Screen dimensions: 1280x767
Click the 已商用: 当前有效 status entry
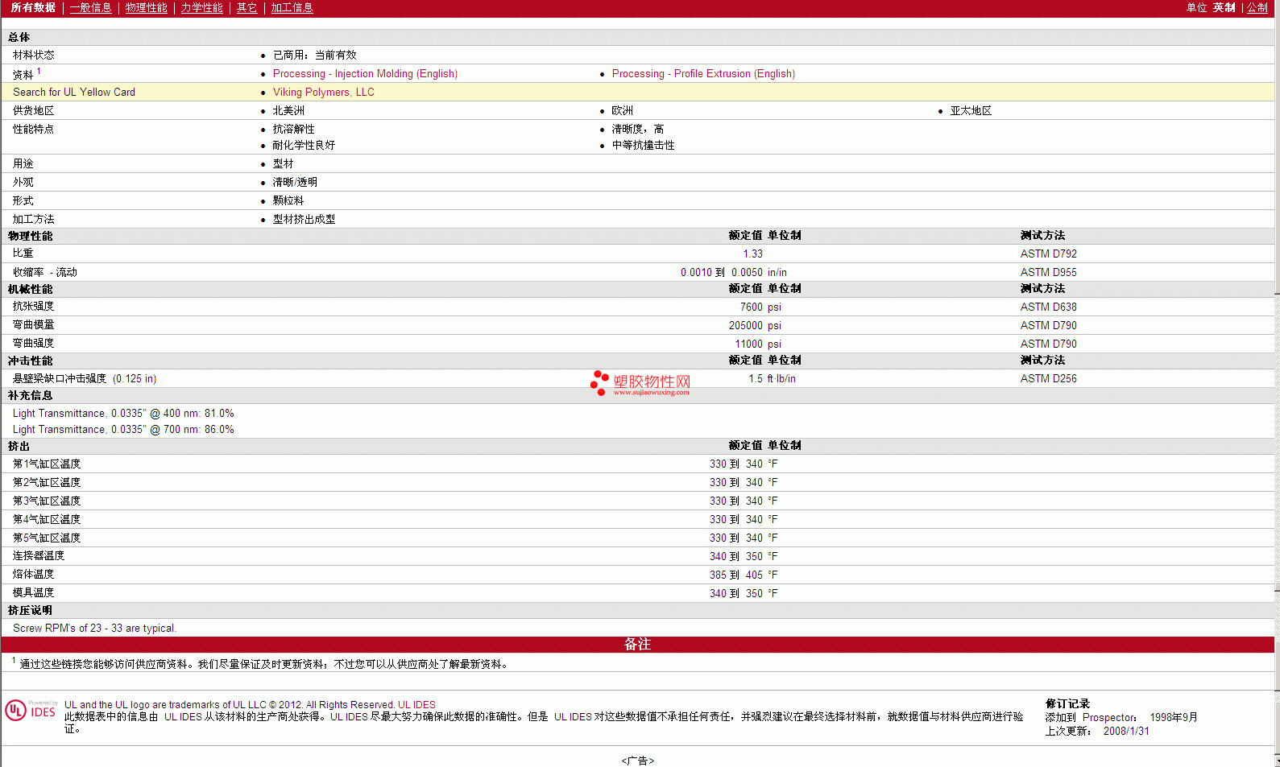coord(314,55)
